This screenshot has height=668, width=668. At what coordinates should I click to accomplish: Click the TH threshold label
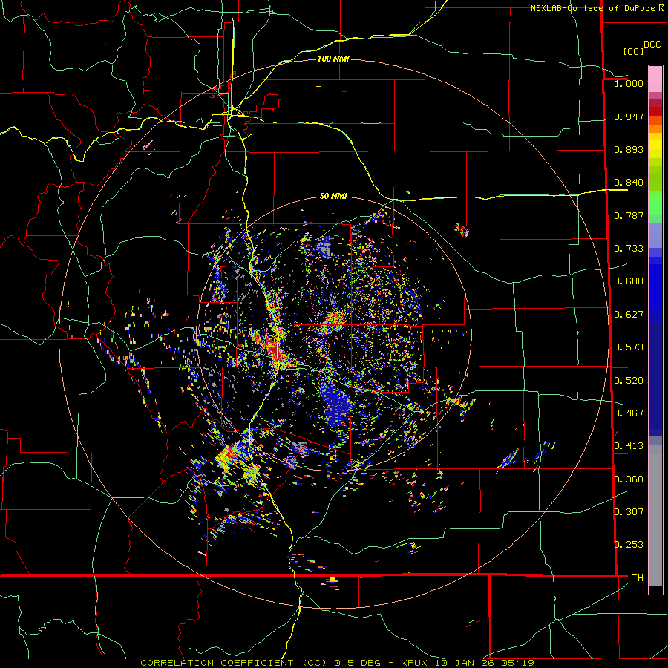click(x=638, y=578)
